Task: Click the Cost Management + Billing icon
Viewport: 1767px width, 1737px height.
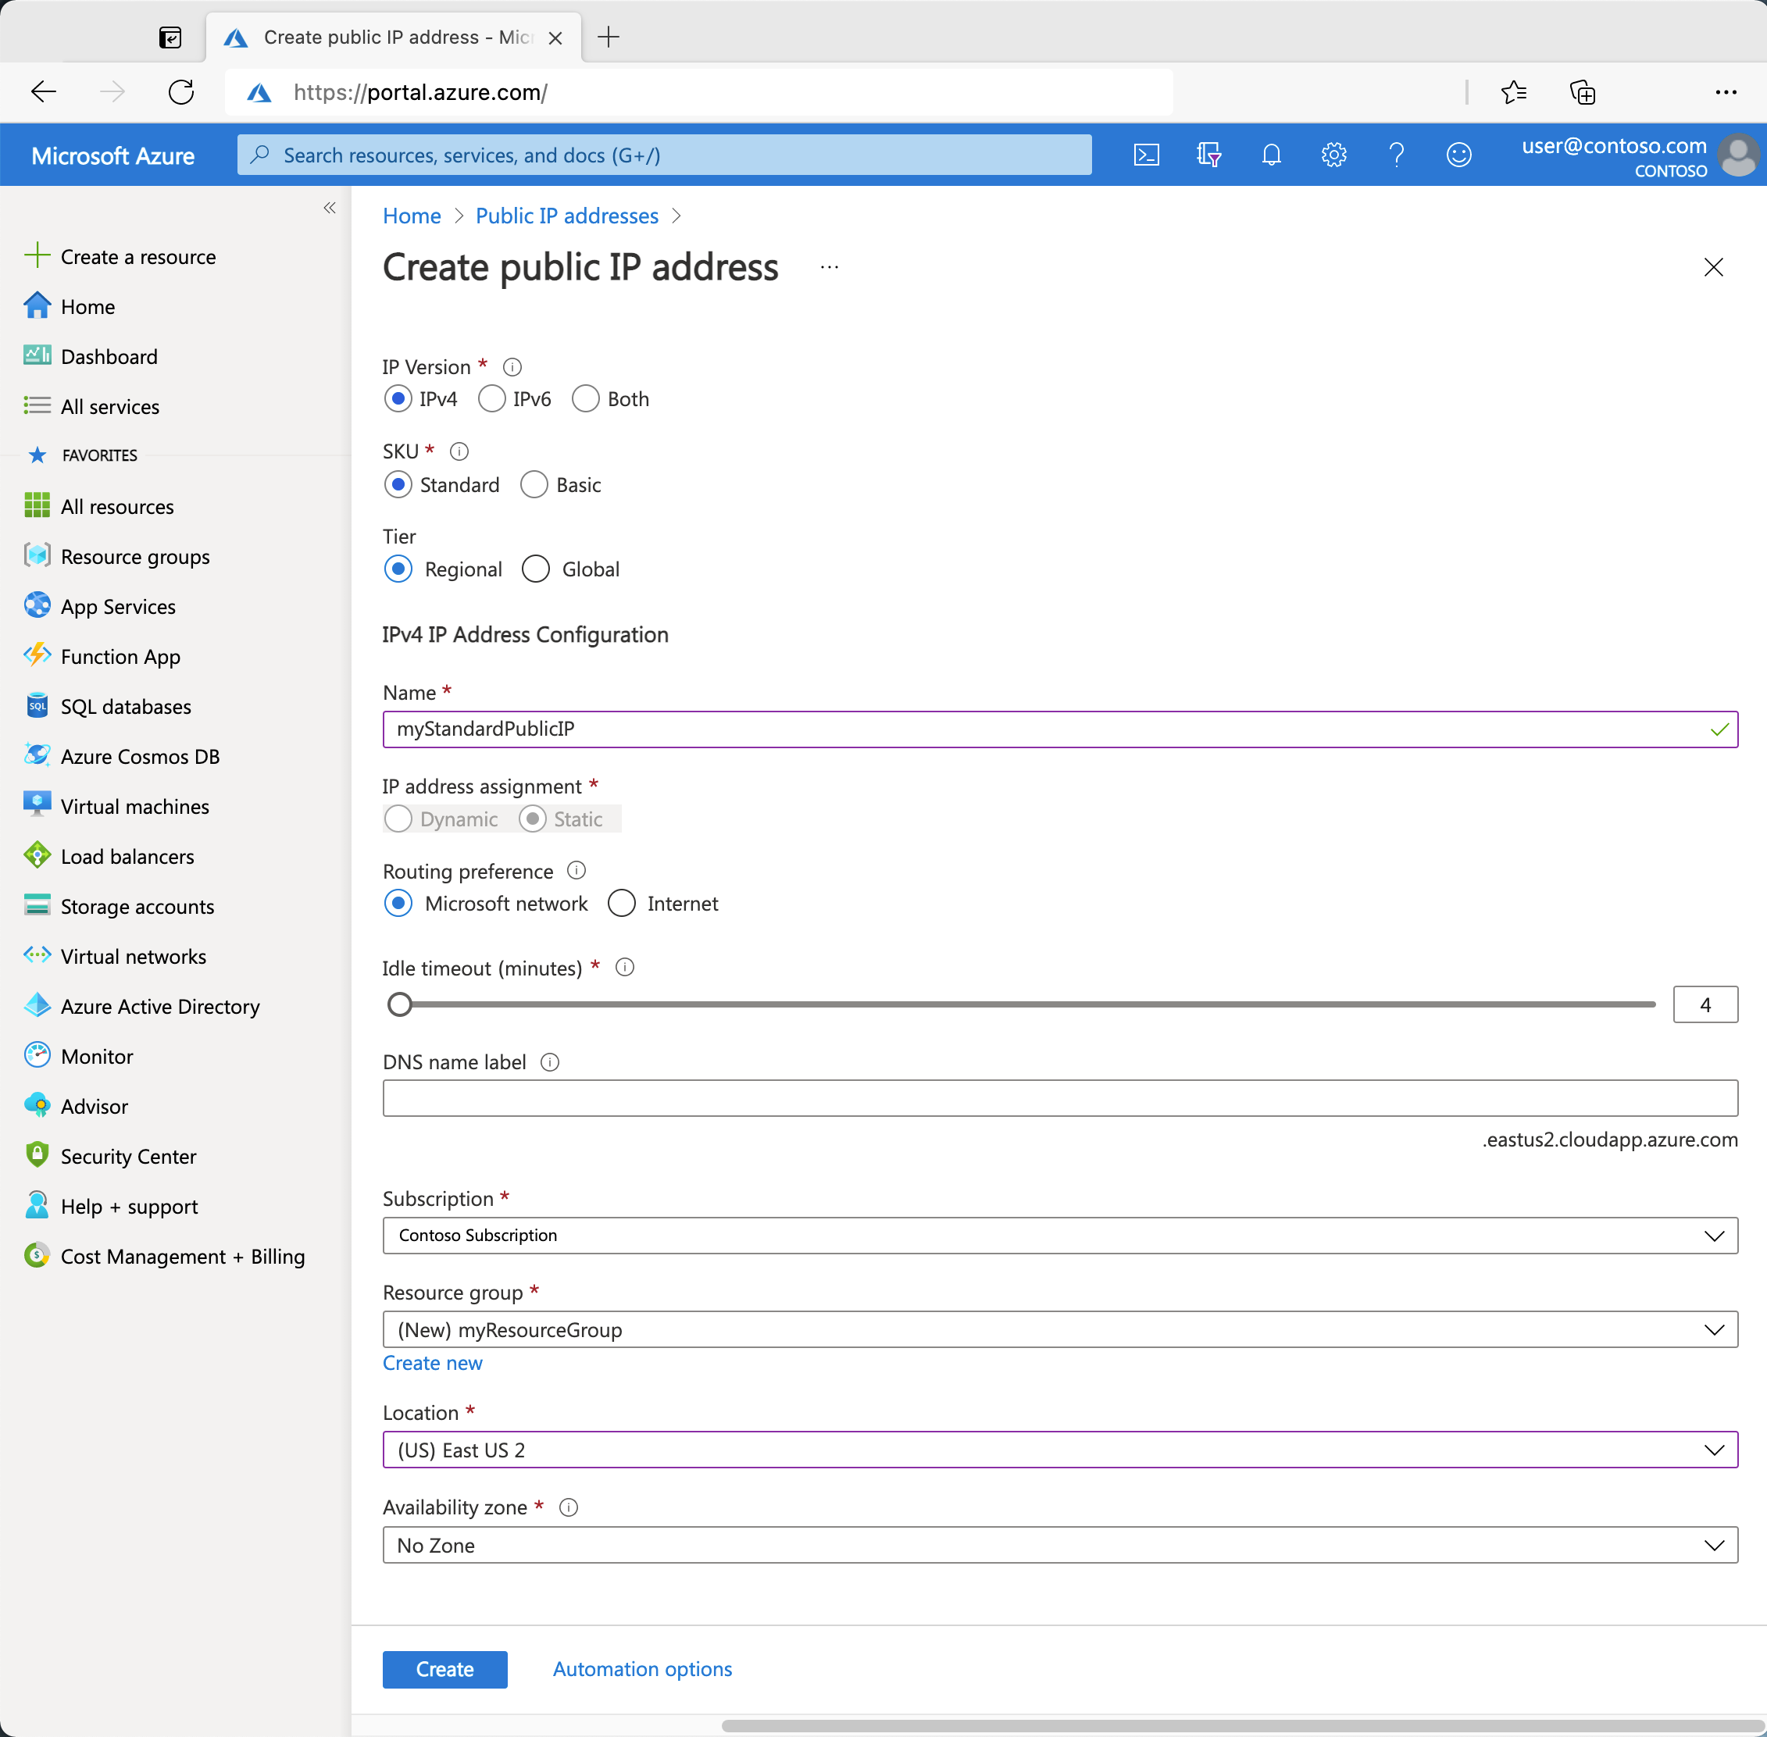Action: coord(37,1255)
